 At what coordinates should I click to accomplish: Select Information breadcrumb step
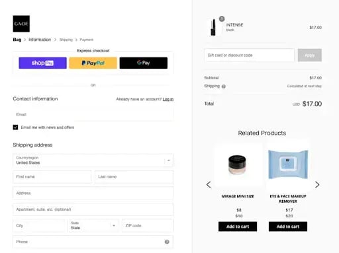(40, 40)
